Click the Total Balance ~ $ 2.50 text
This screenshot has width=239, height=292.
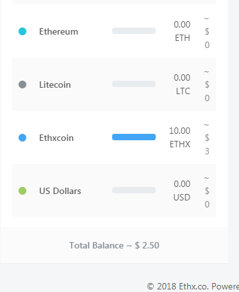pyautogui.click(x=114, y=245)
